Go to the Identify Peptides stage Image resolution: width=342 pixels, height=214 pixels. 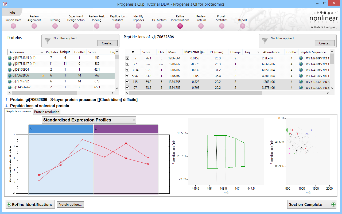pyautogui.click(x=138, y=26)
